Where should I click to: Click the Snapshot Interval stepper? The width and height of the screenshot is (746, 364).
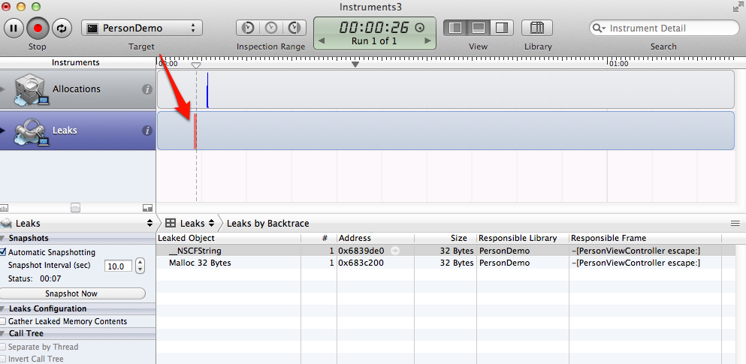[x=140, y=266]
